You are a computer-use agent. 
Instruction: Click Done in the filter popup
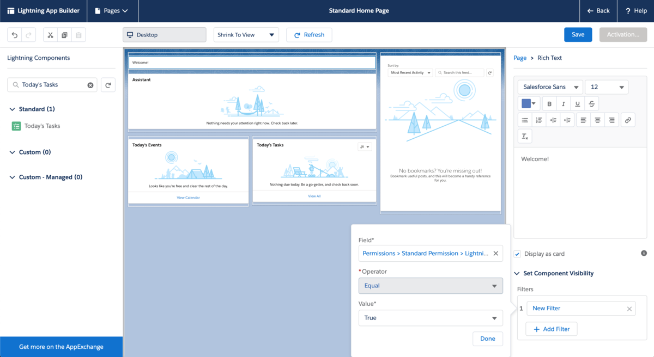pyautogui.click(x=488, y=338)
